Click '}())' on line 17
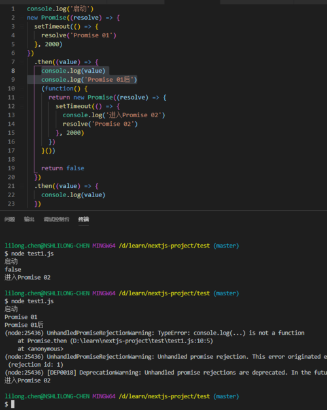This screenshot has height=410, width=327. click(48, 151)
